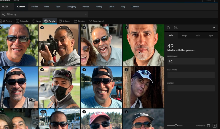
Task: Clear the filter text with the x
Action: [86, 14]
